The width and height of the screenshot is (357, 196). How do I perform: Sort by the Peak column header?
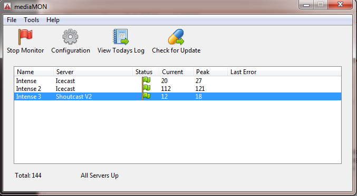pyautogui.click(x=210, y=72)
